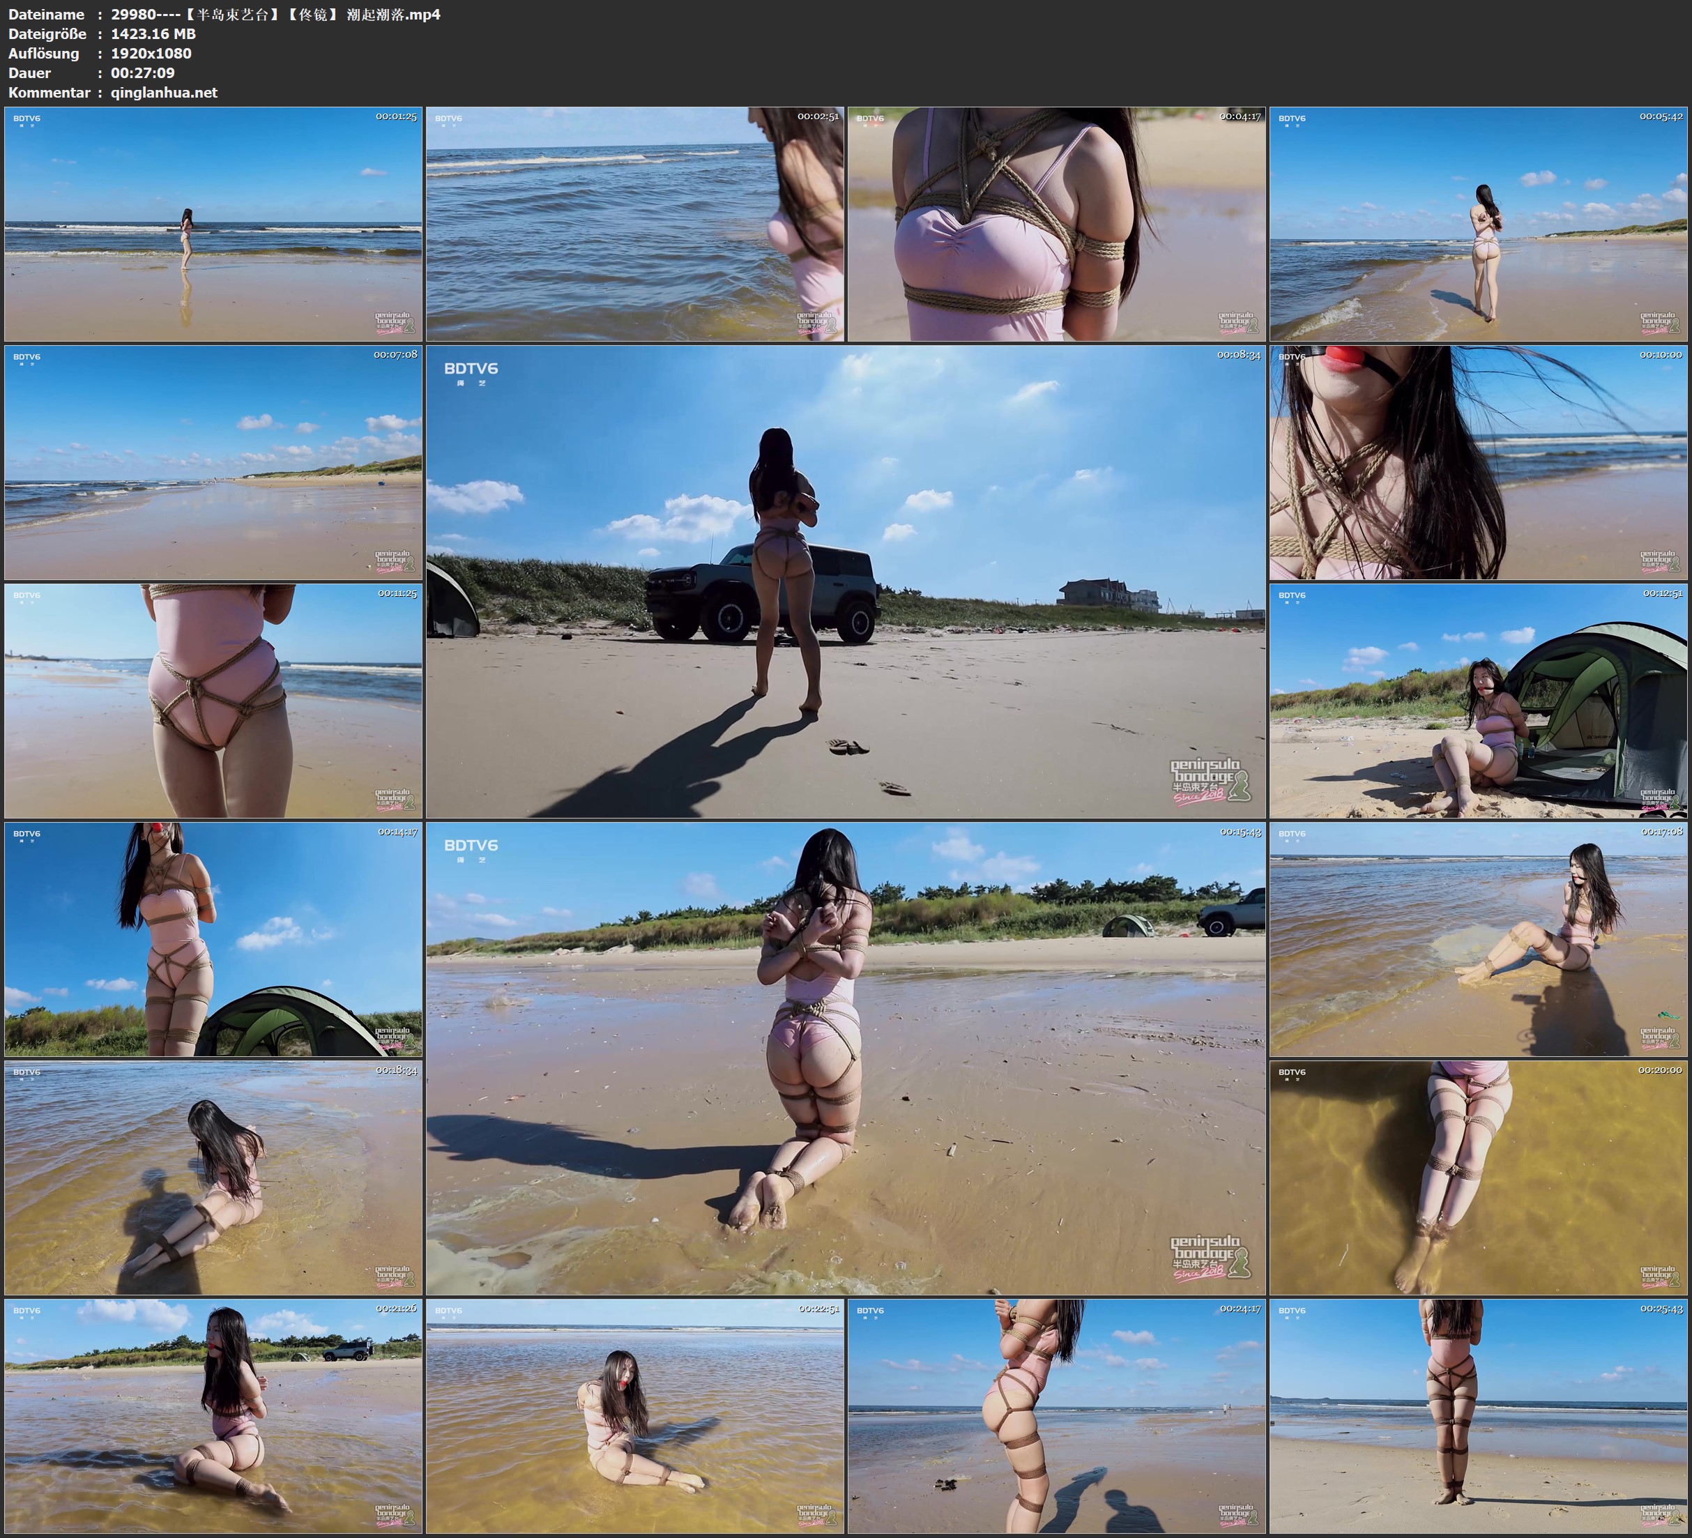This screenshot has height=1538, width=1692.
Task: Click the BDTV6 logo in large 00:15:43 frame
Action: pos(471,846)
